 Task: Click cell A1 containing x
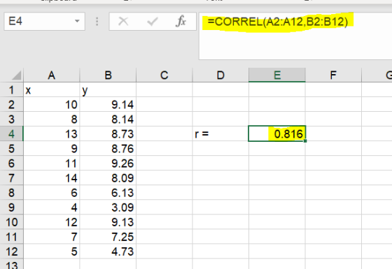coord(52,90)
